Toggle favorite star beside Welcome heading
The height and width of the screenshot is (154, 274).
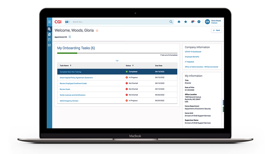(97, 31)
